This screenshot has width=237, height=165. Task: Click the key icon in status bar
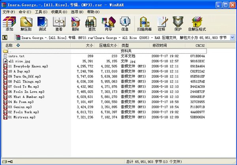[10, 162]
